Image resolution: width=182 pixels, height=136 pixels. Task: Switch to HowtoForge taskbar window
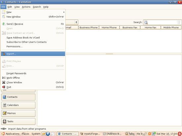coord(90,134)
